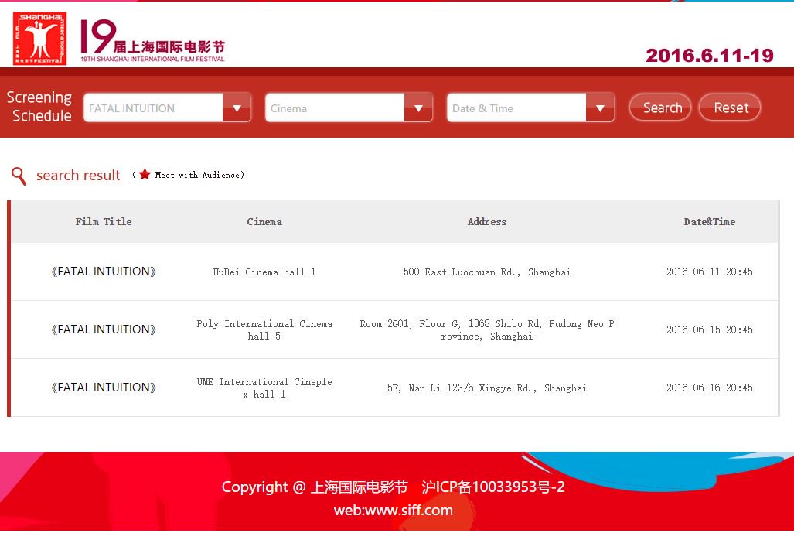Open the FATAL INTUITION film dropdown arrow
This screenshot has width=794, height=533.
[237, 108]
